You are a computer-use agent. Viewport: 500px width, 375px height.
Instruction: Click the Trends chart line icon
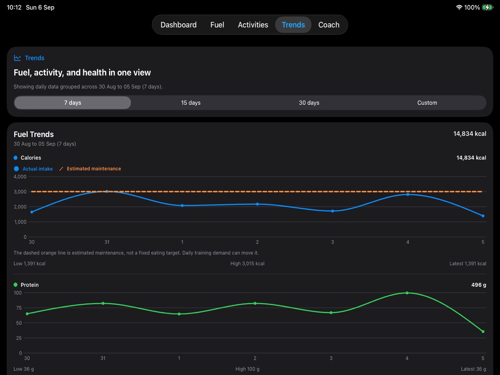tap(17, 58)
